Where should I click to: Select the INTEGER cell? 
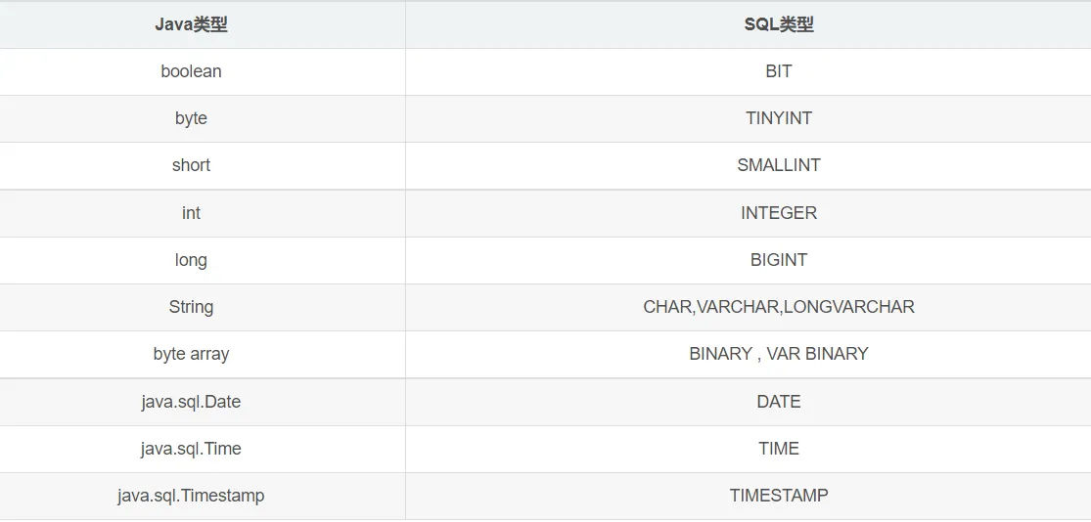778,213
